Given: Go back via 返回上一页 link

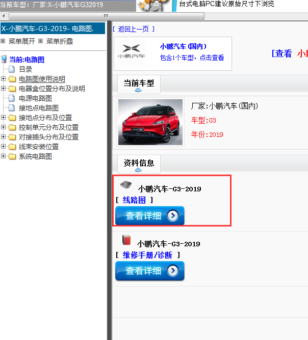Looking at the screenshot, I should coord(134,29).
